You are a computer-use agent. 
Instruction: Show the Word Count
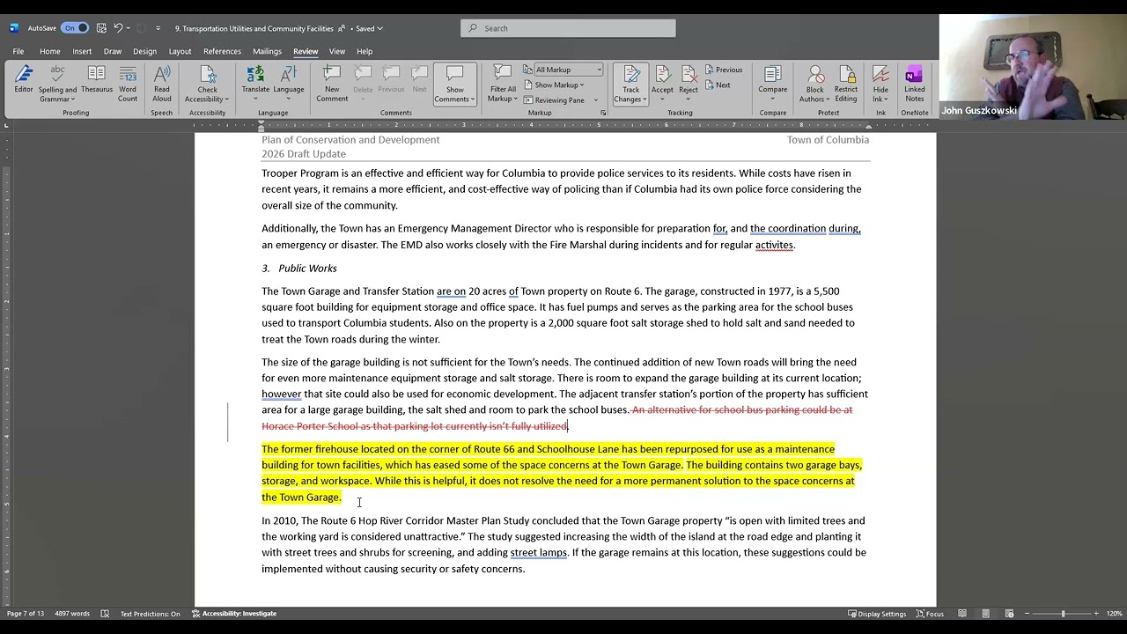point(128,85)
